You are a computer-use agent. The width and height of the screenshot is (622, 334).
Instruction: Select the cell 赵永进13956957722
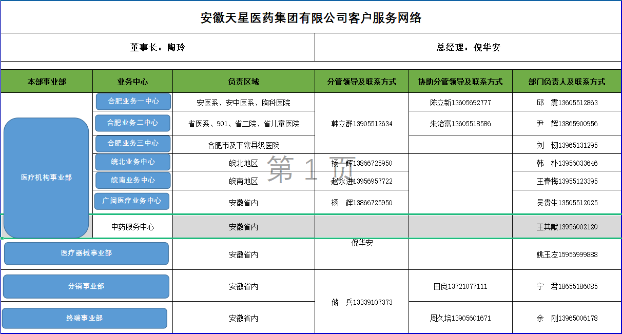pyautogui.click(x=362, y=181)
